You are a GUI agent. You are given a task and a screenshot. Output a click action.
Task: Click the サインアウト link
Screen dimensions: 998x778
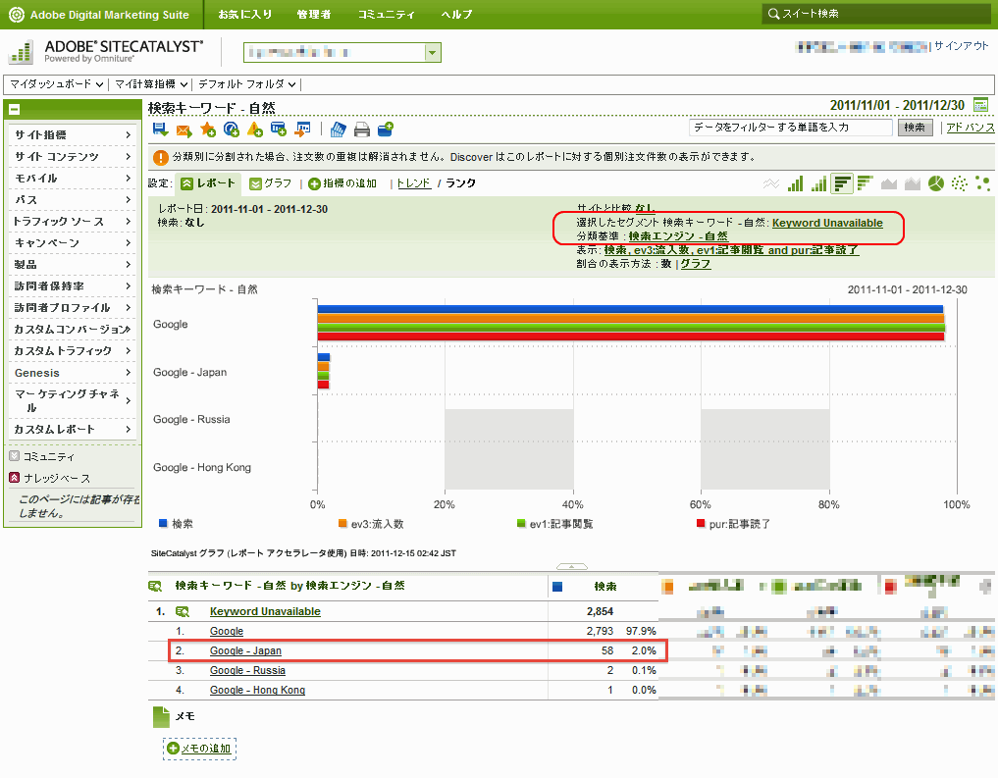(961, 46)
